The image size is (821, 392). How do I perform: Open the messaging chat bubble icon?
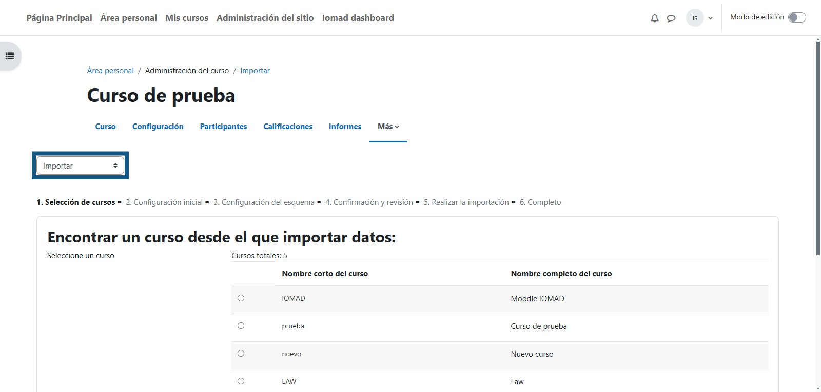(671, 18)
